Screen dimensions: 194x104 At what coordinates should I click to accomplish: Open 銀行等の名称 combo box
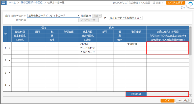click(x=54, y=16)
